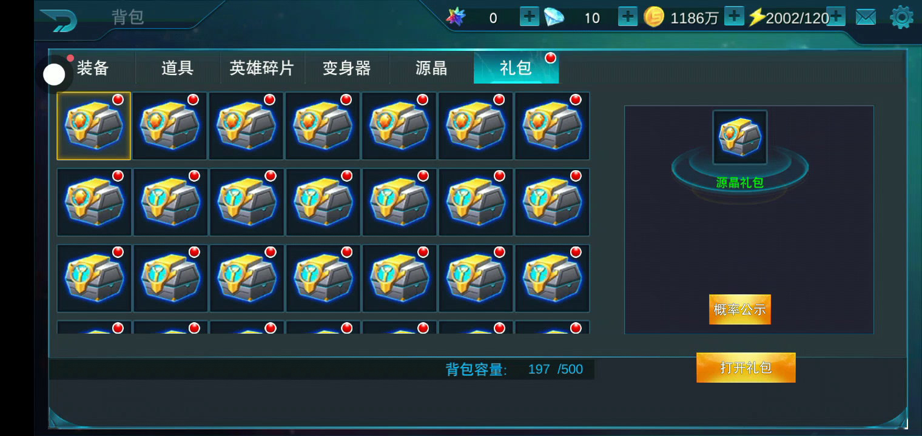Select the first orange-gem gift chest

(x=94, y=126)
